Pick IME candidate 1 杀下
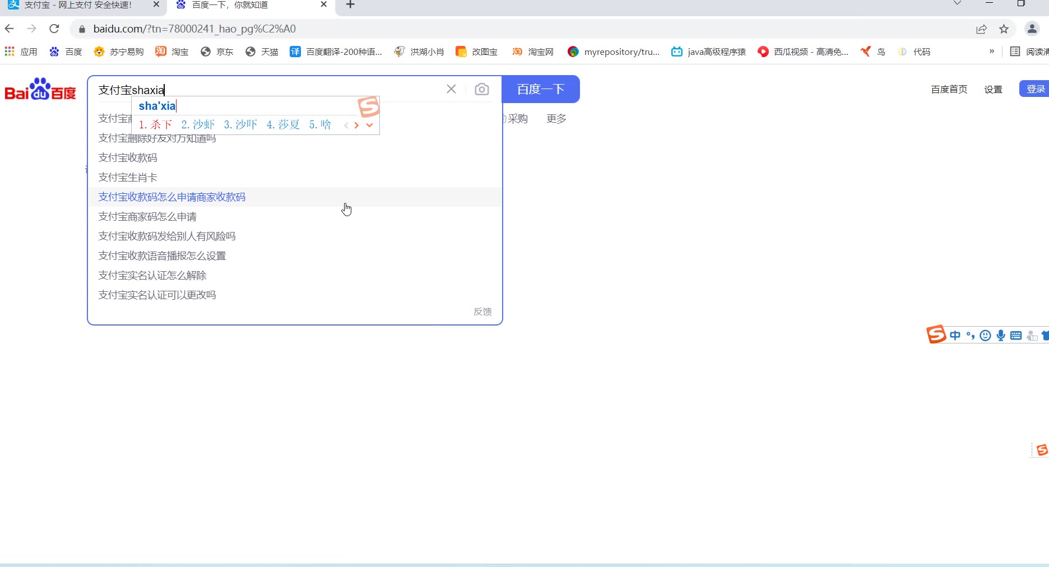Viewport: 1049px width, 567px height. tap(155, 125)
